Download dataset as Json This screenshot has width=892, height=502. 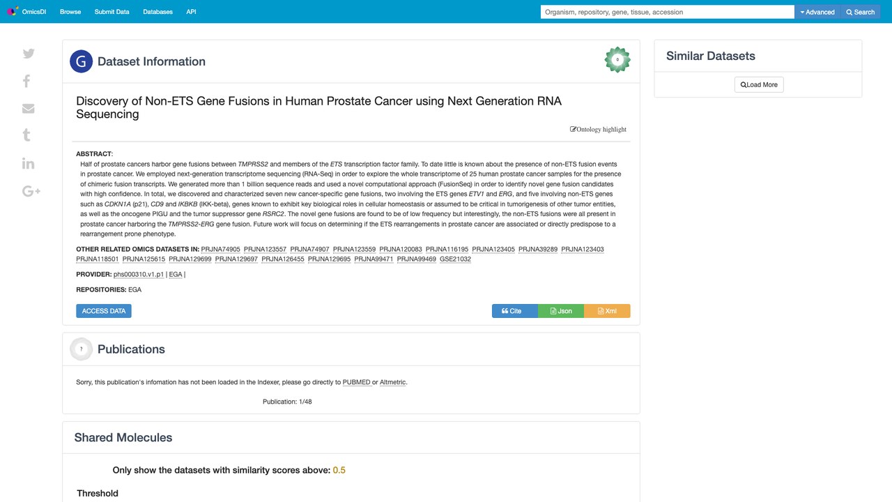pos(561,311)
